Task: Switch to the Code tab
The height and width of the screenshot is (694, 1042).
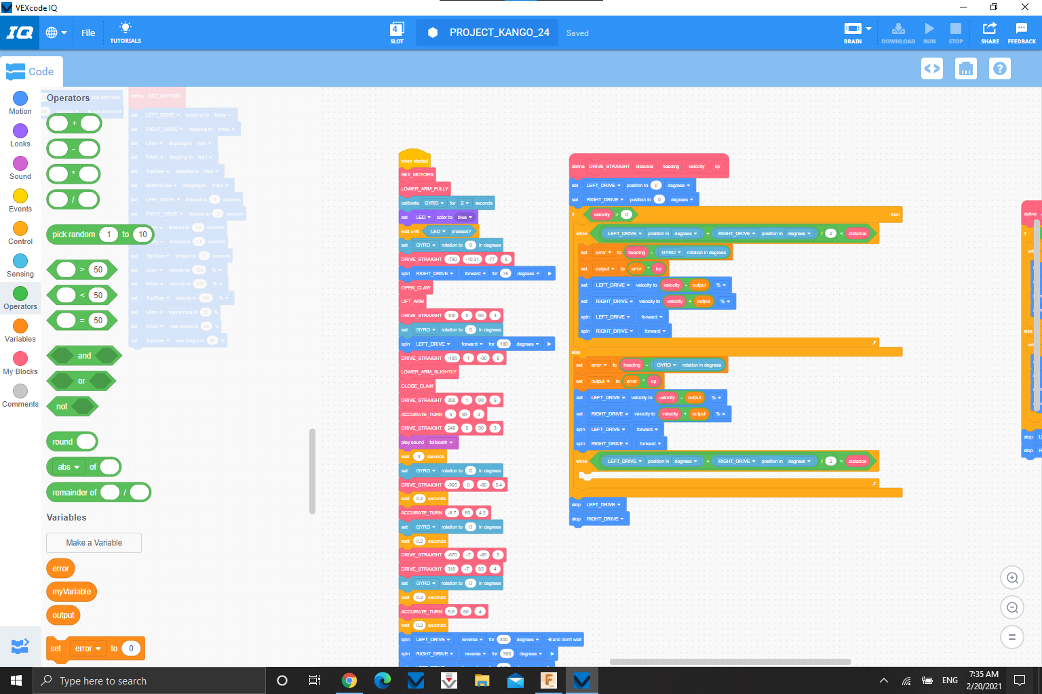Action: pos(31,72)
